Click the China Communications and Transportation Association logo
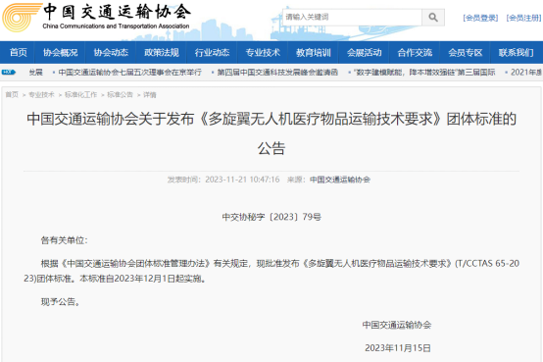This screenshot has height=362, width=543. pyautogui.click(x=96, y=18)
